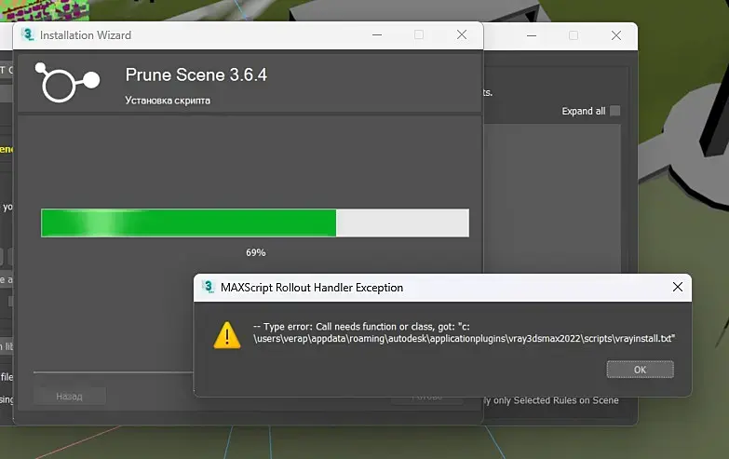Click the Installation Wizard title text

click(86, 35)
